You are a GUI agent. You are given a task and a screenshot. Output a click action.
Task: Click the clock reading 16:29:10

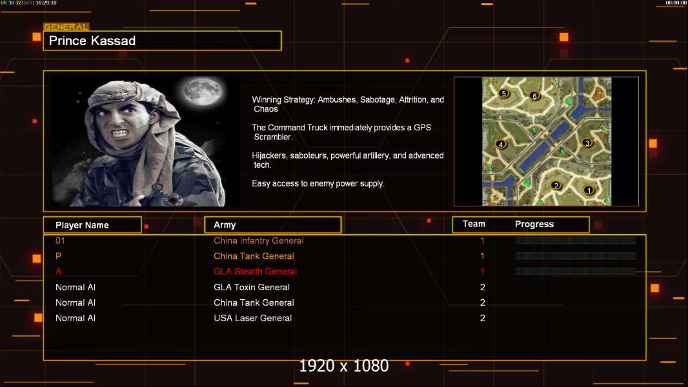point(46,3)
